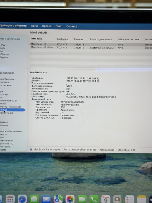Screen dimensions: 152x203
Task: Click Хранилище in path bar
Action: pyautogui.click(x=107, y=150)
